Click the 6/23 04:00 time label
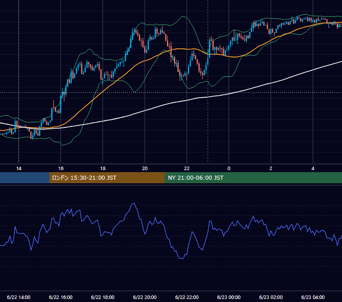Viewport: 342px width, 302px height. click(x=313, y=297)
